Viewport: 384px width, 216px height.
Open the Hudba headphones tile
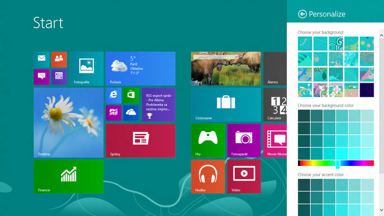(208, 176)
